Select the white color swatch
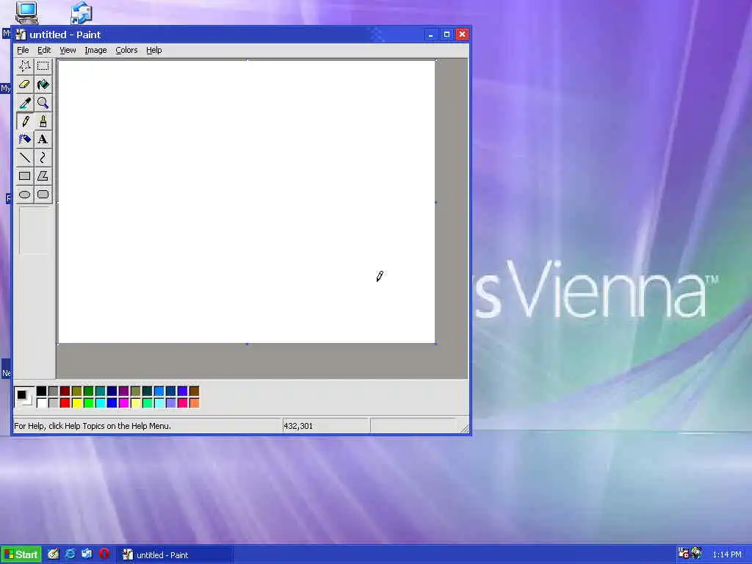 [42, 403]
